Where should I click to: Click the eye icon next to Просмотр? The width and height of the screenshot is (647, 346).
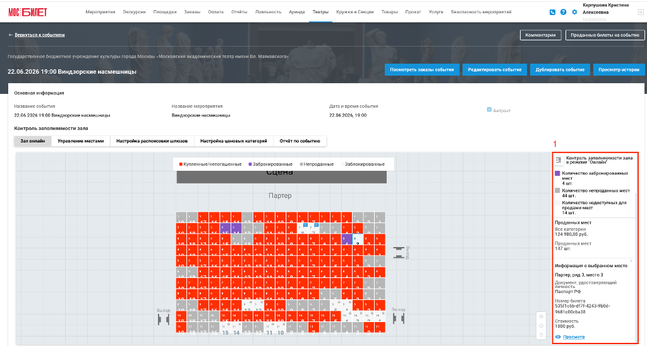pos(558,337)
